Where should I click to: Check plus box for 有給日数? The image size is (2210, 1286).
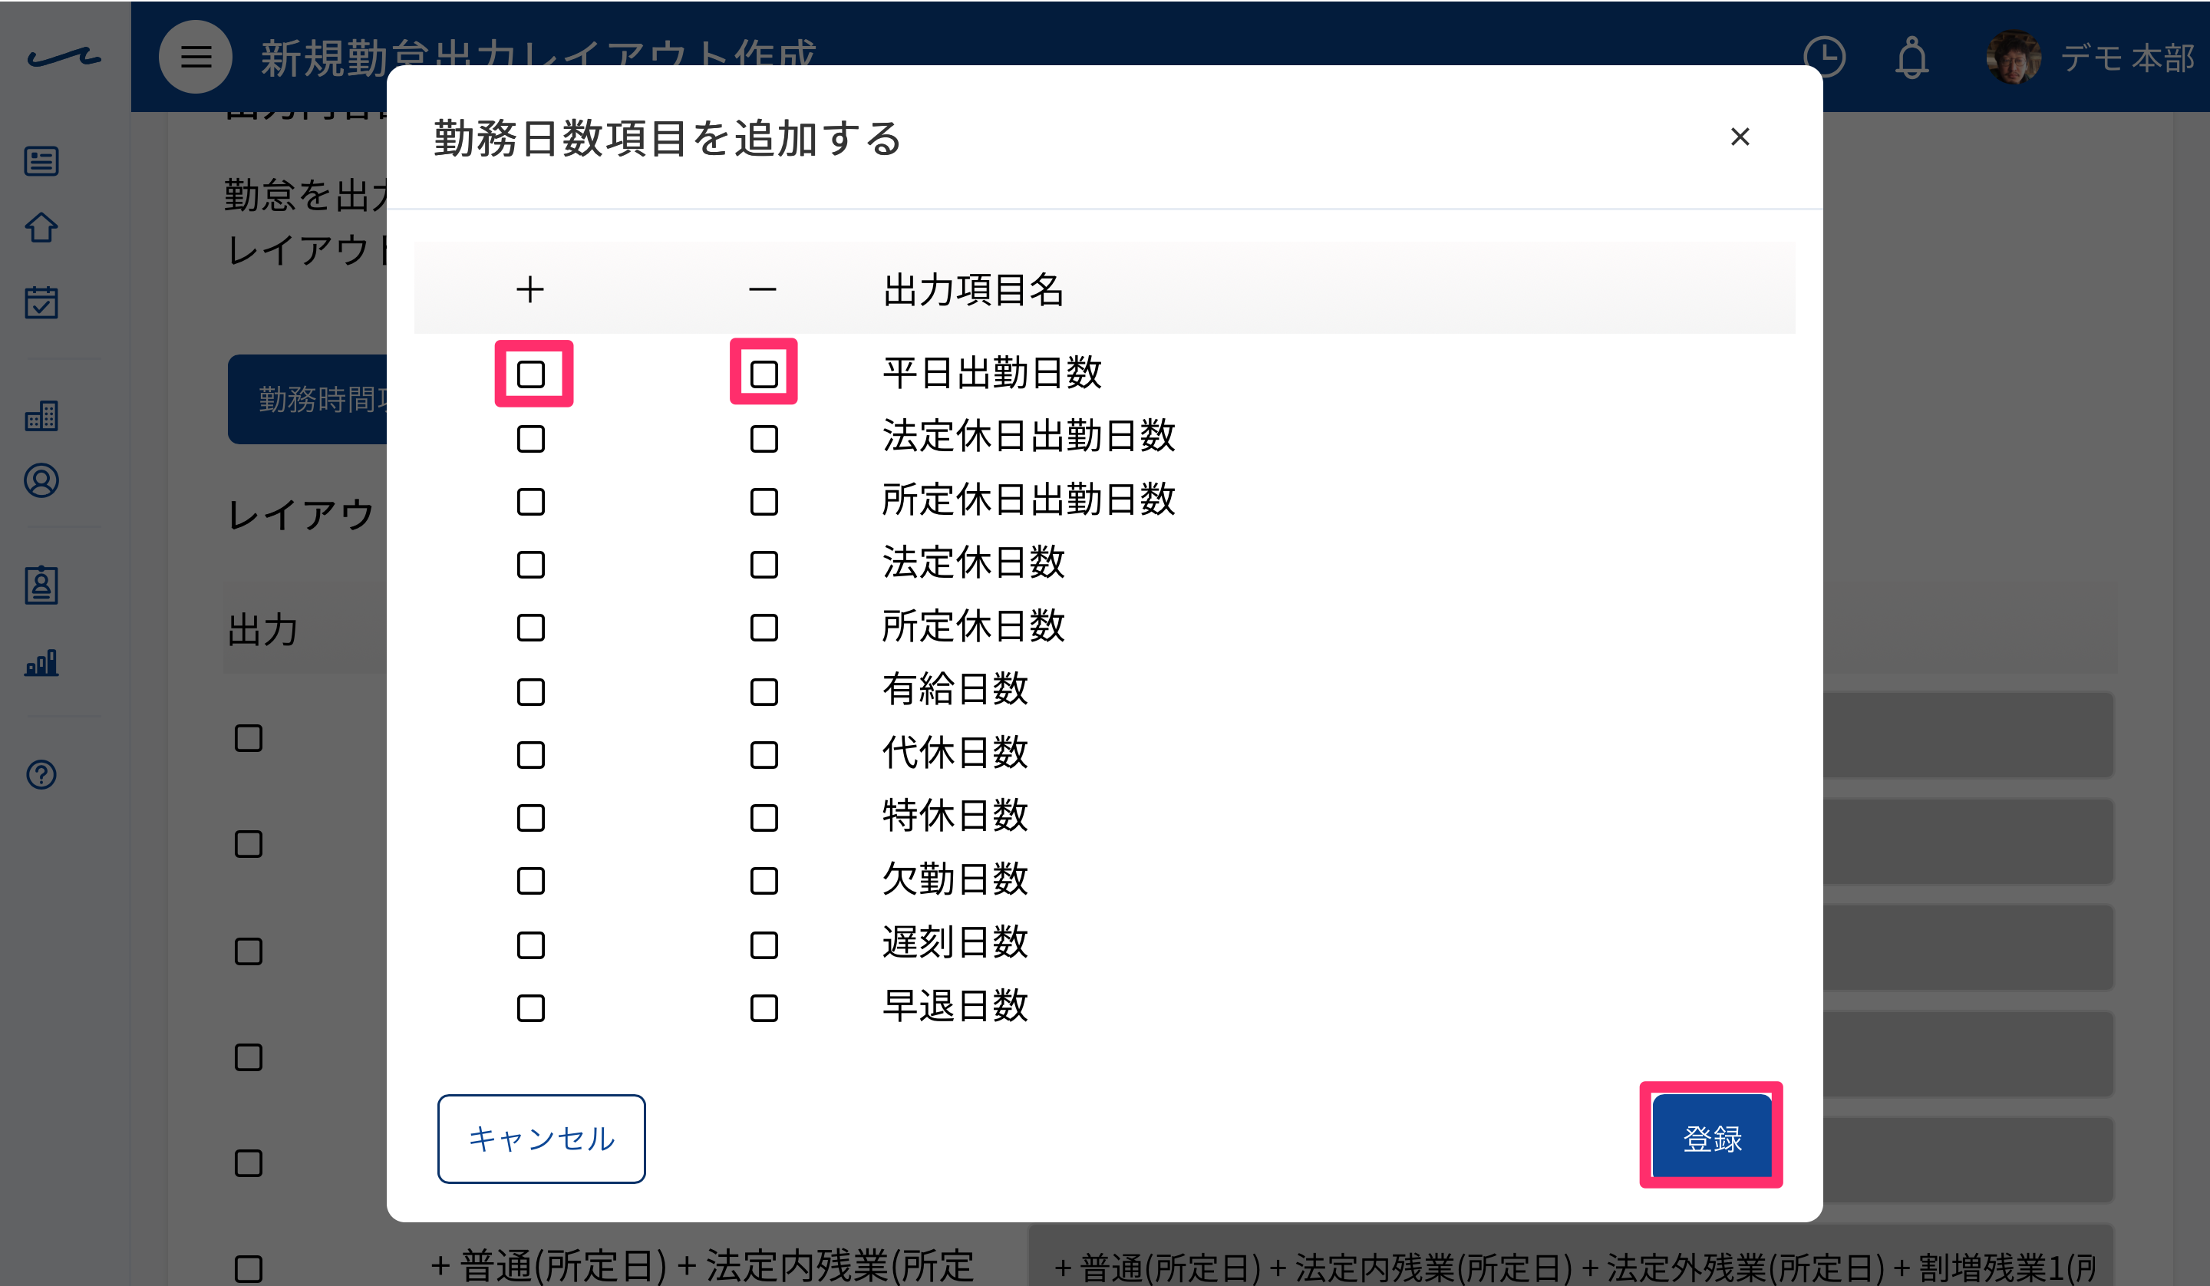[530, 692]
